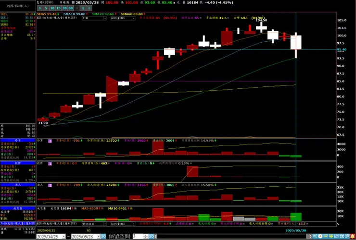This screenshot has width=356, height=240.
Task: Click the 累計獲利 -15.7 value
Action: coord(302,224)
